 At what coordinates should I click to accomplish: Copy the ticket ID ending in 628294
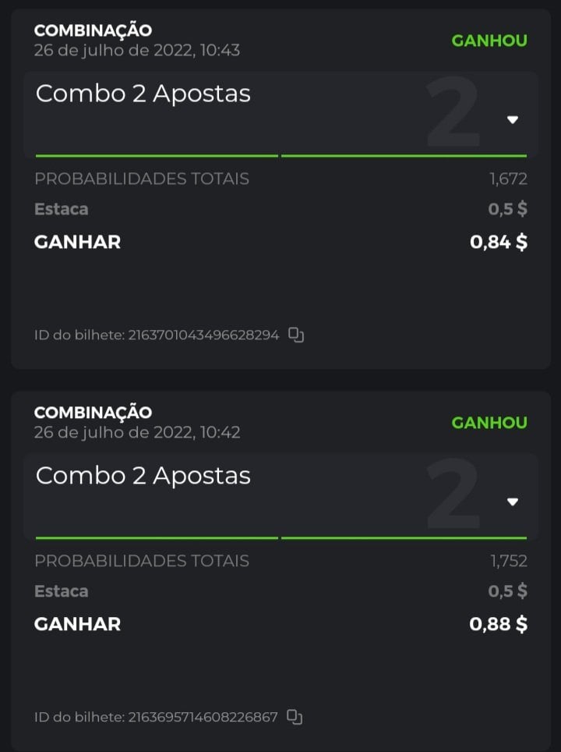[296, 335]
